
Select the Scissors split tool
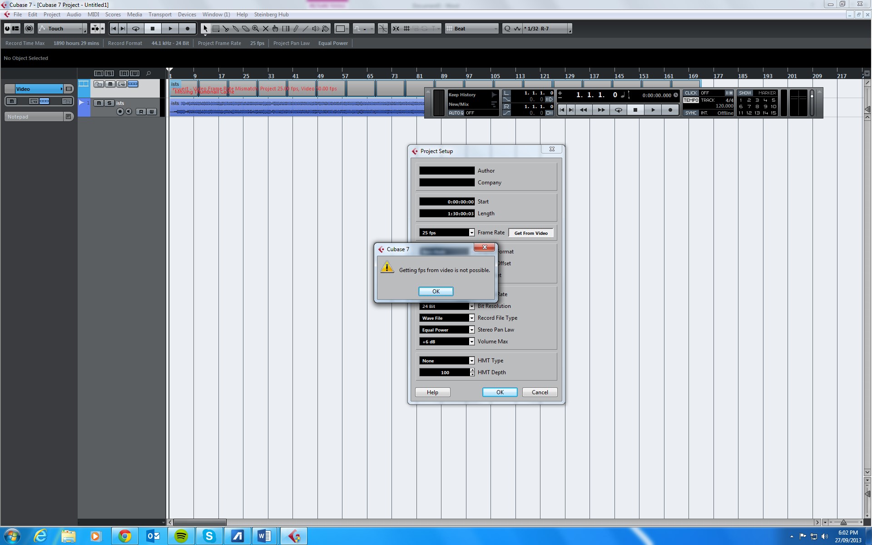(226, 29)
